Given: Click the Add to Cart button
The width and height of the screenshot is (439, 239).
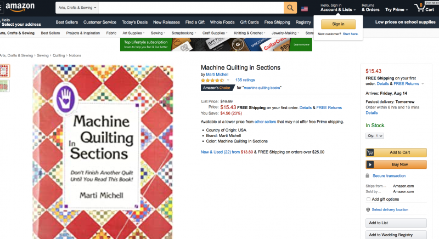Looking at the screenshot, I should (396, 153).
